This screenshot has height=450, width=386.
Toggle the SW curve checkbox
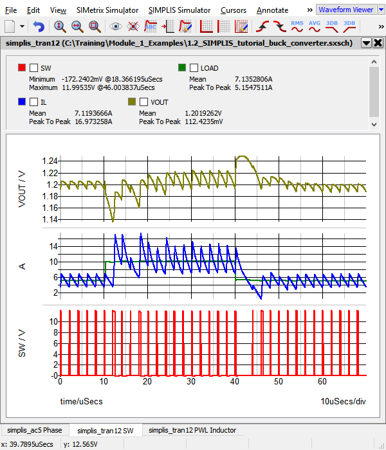[33, 68]
